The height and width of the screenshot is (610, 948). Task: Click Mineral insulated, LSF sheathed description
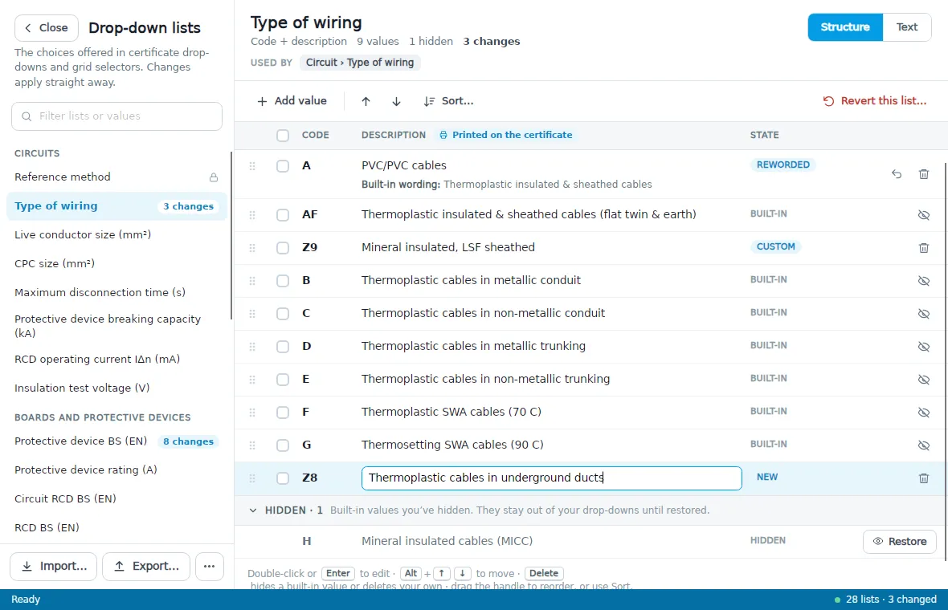point(448,248)
